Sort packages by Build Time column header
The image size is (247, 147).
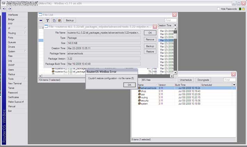188,85
